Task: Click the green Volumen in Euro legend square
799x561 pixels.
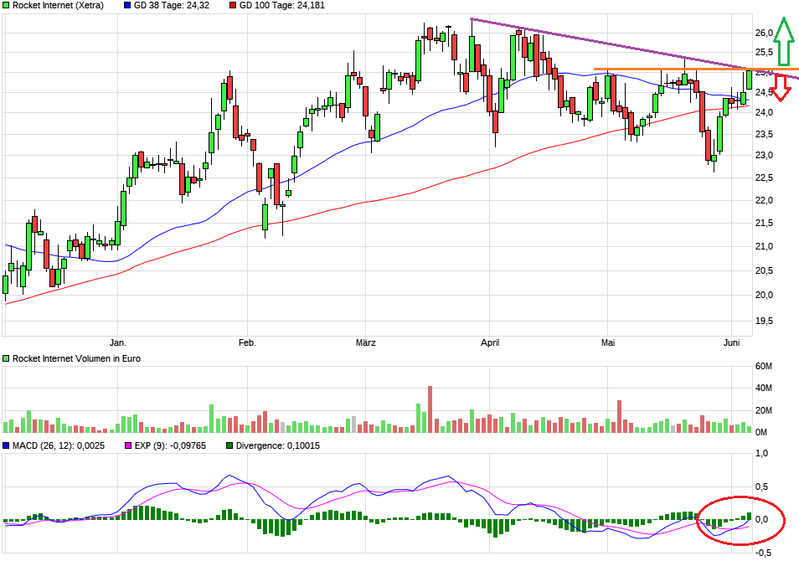Action: pyautogui.click(x=7, y=358)
